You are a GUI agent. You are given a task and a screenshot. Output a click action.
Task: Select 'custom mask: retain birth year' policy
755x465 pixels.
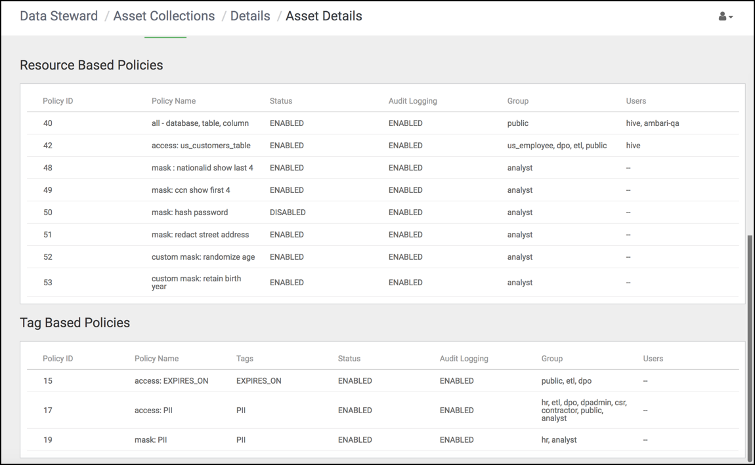[196, 283]
